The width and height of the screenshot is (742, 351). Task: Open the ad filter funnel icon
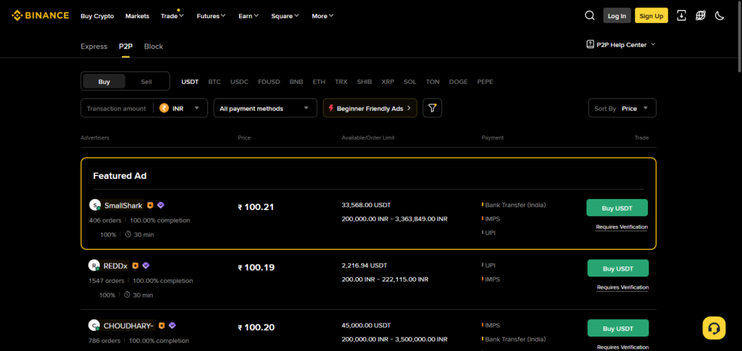pyautogui.click(x=432, y=108)
